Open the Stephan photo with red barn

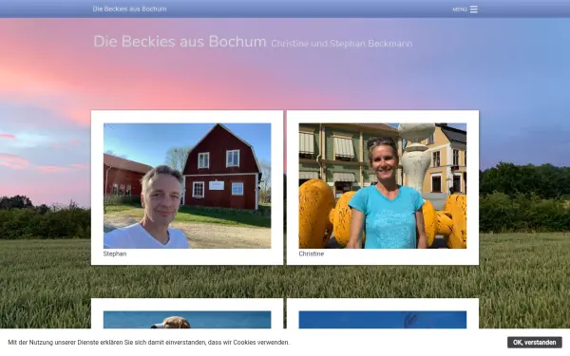pos(187,186)
